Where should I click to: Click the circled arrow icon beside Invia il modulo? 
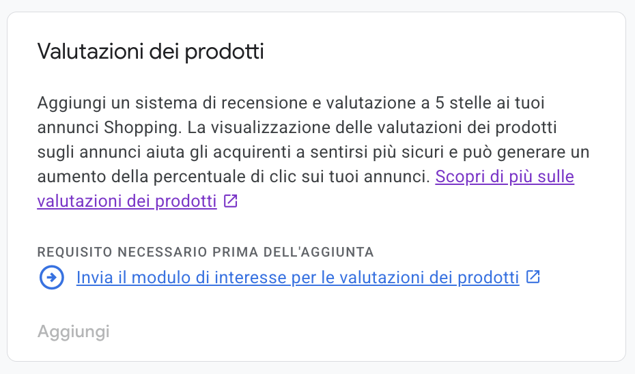coord(52,278)
